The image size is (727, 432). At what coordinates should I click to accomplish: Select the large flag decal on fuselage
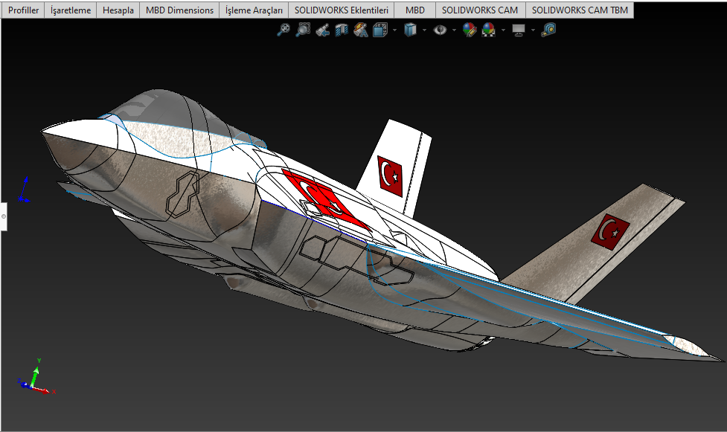click(327, 201)
